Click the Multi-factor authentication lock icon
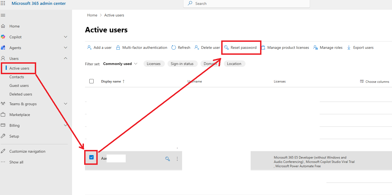 click(x=118, y=47)
